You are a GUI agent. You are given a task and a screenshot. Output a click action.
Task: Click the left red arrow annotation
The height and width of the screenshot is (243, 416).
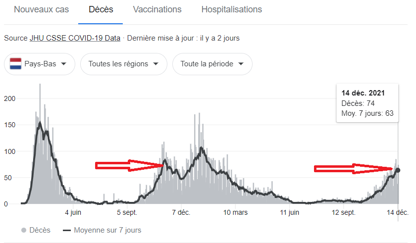129,165
